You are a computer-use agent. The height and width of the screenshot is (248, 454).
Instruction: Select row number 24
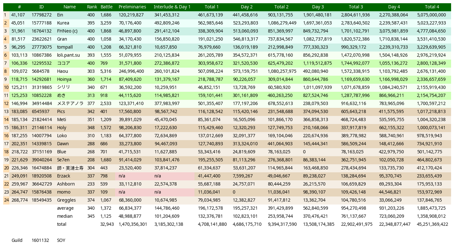(x=6, y=200)
